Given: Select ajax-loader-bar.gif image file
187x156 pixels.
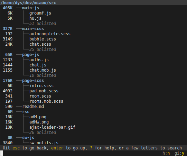Looking at the screenshot, I should [x=52, y=127].
